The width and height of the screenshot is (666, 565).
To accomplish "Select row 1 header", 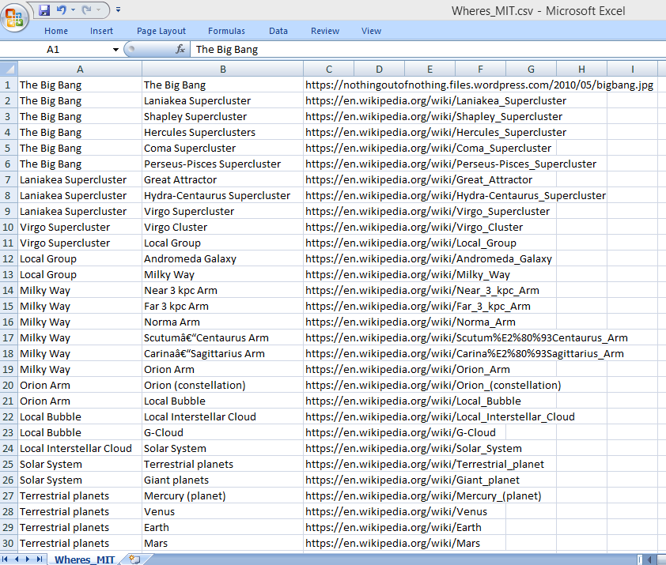I will tap(9, 85).
